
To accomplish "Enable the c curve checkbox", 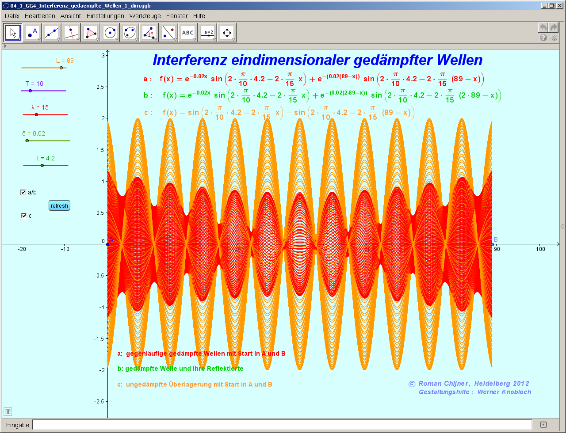I will (23, 216).
